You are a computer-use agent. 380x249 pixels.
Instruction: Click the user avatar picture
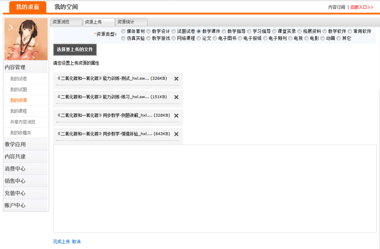(26, 39)
